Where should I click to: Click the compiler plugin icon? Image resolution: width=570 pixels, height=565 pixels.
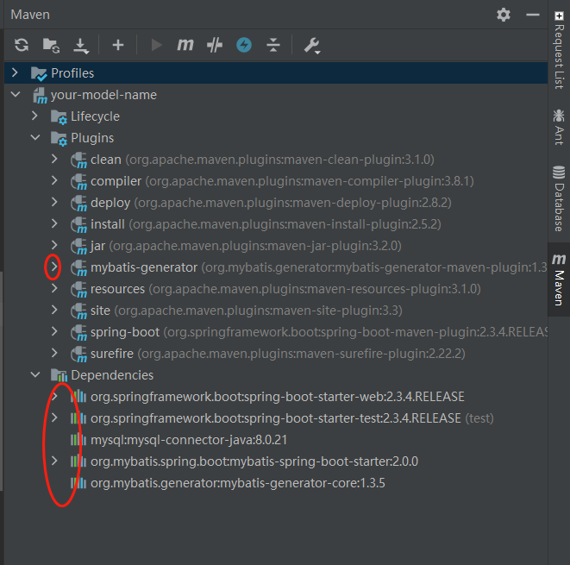click(78, 182)
